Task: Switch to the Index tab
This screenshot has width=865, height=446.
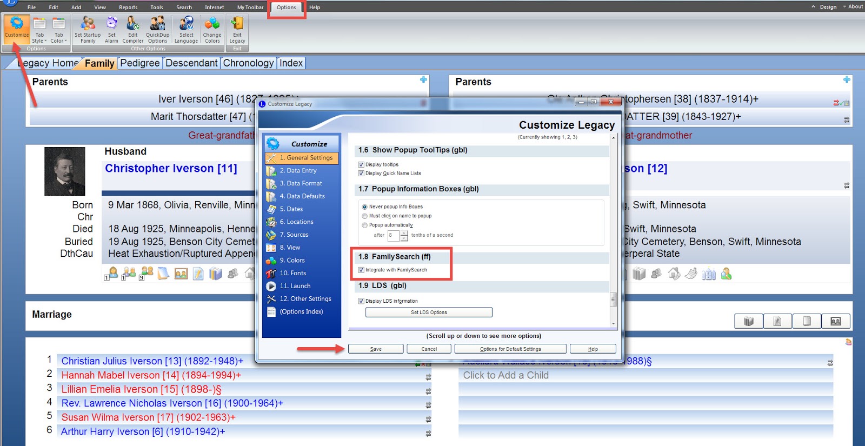Action: pyautogui.click(x=291, y=63)
